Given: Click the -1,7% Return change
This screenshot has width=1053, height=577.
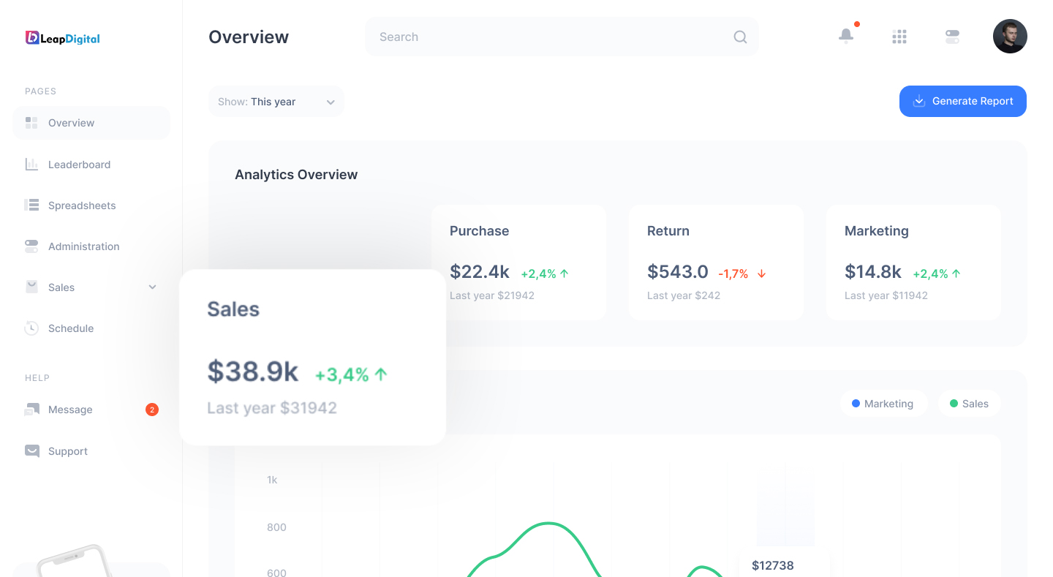Looking at the screenshot, I should point(733,274).
